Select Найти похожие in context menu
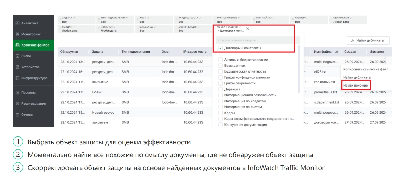Viewport: 403px width, 183px height. [x=355, y=85]
